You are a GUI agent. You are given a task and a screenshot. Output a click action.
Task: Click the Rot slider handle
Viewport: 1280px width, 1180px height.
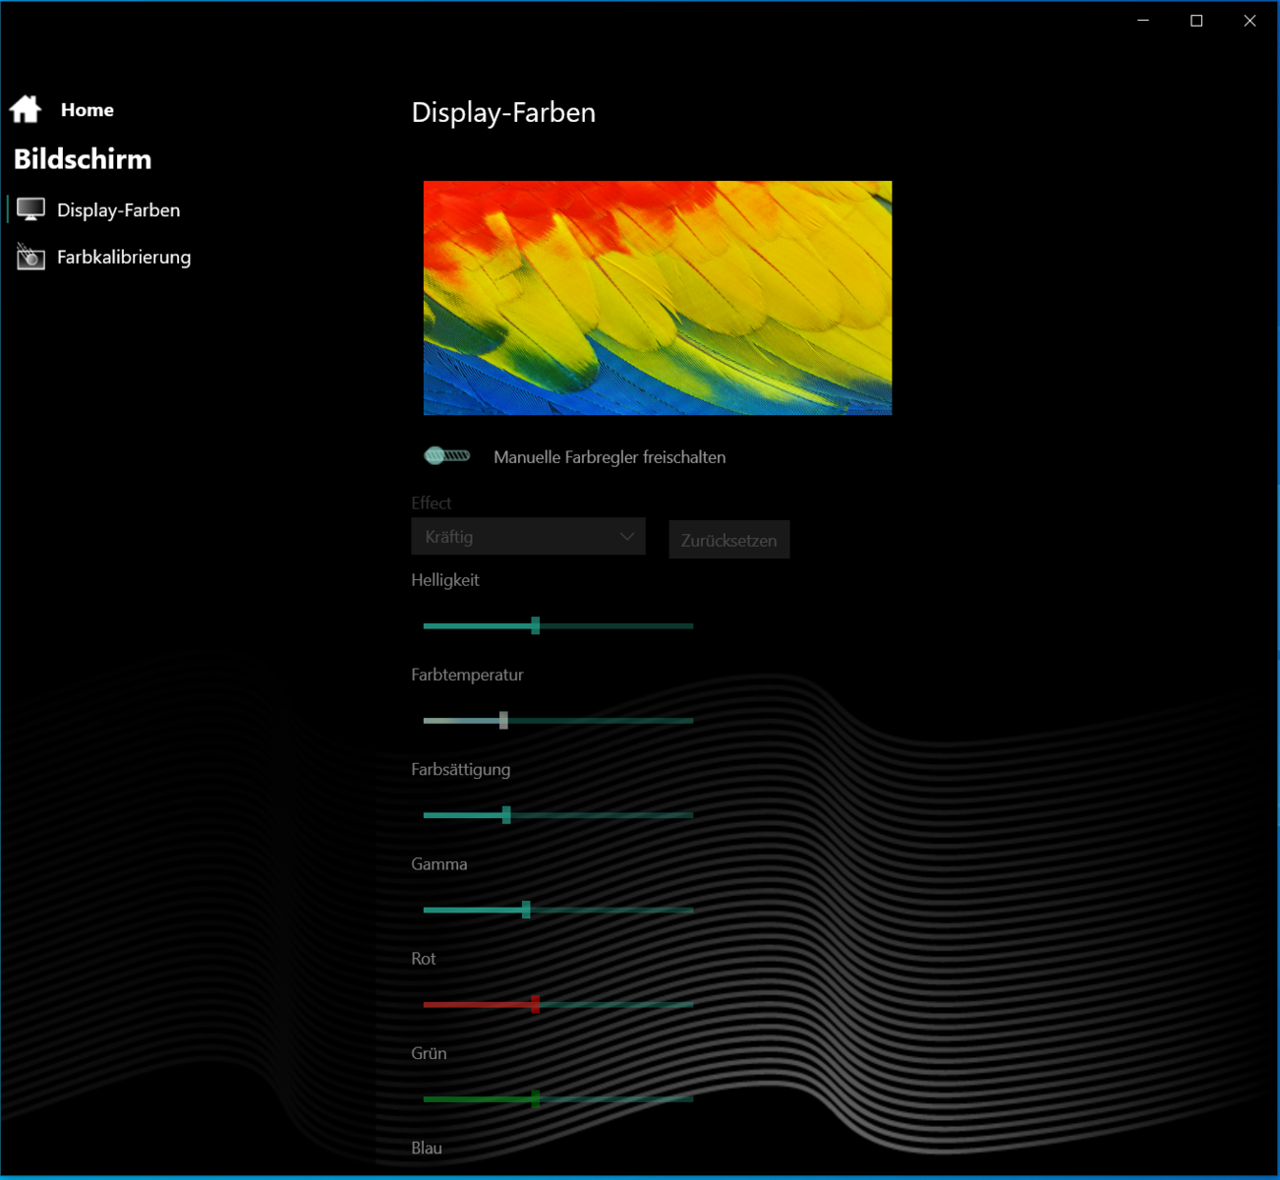pyautogui.click(x=536, y=1005)
